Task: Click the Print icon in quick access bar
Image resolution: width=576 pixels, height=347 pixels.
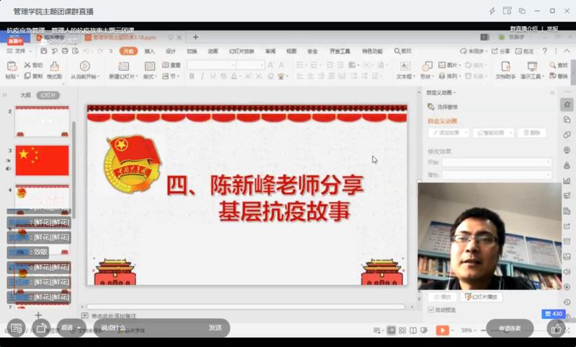Action: [x=65, y=50]
